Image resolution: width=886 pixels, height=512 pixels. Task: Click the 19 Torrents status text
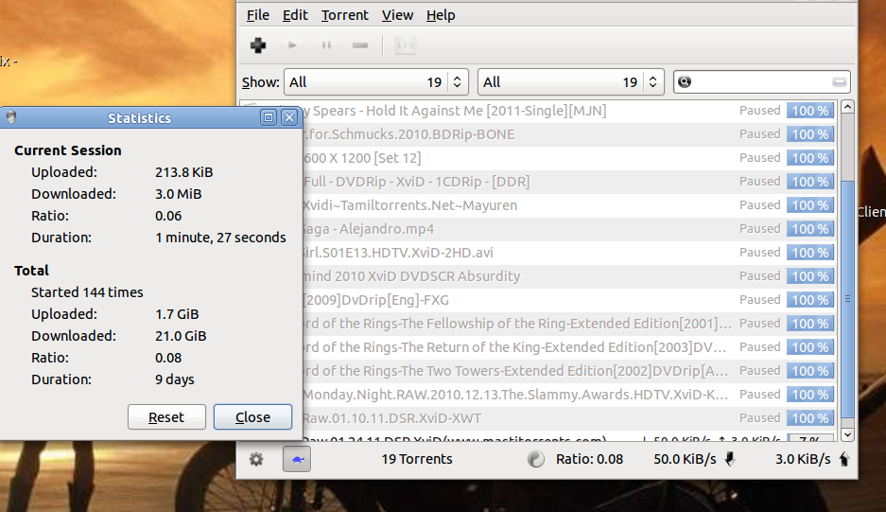(x=417, y=459)
